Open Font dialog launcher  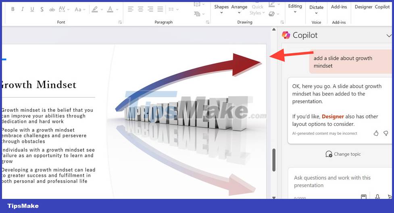click(x=120, y=22)
